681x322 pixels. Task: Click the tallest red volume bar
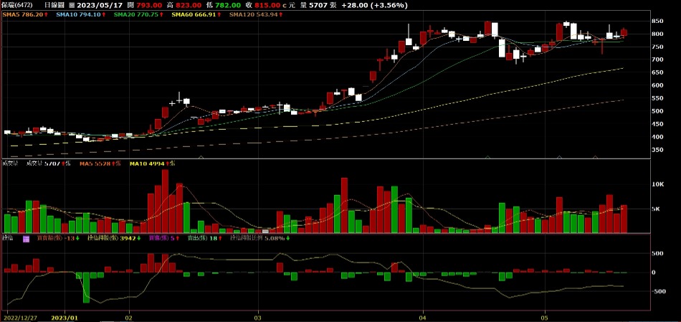click(x=165, y=202)
